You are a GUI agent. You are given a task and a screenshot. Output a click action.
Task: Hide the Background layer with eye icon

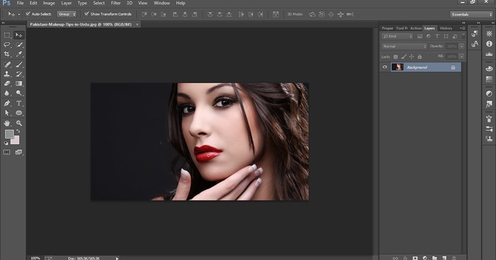click(x=384, y=67)
